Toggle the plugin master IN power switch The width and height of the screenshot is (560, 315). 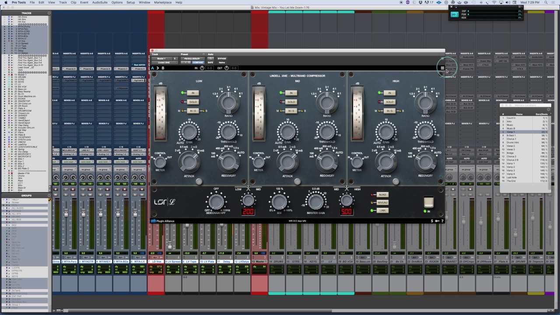429,202
